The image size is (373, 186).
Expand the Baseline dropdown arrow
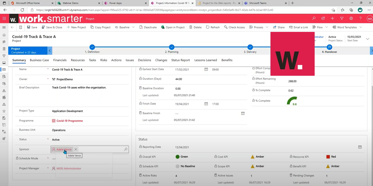[133, 27]
